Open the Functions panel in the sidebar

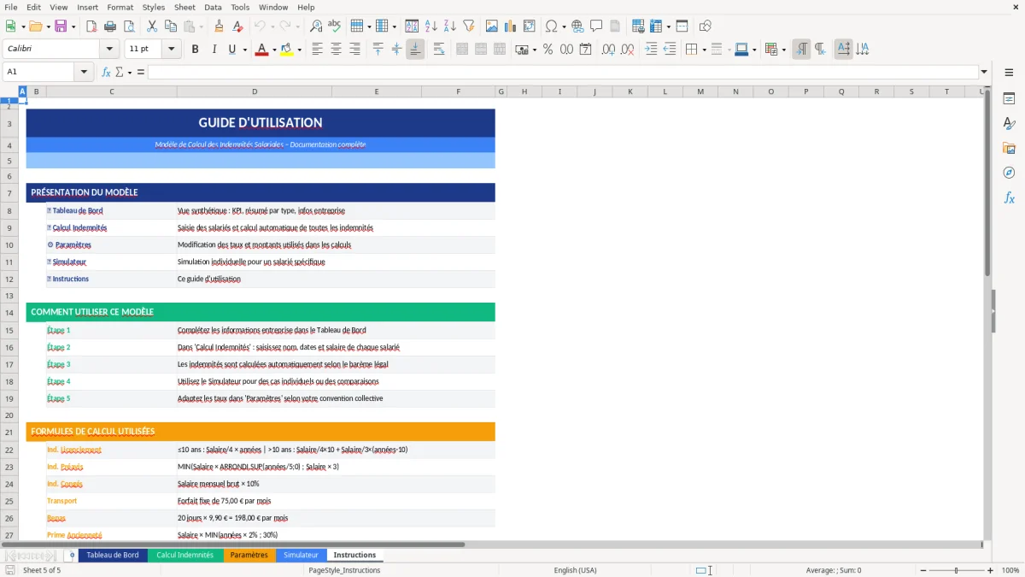pyautogui.click(x=1009, y=197)
